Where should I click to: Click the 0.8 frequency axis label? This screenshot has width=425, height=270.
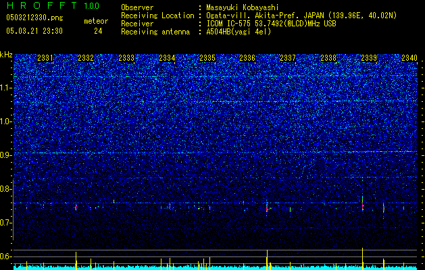[6, 189]
